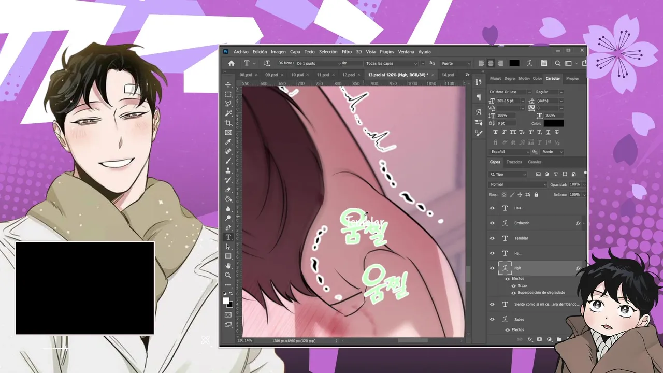The width and height of the screenshot is (663, 373).
Task: Open the font style dropdown Regular
Action: [549, 92]
